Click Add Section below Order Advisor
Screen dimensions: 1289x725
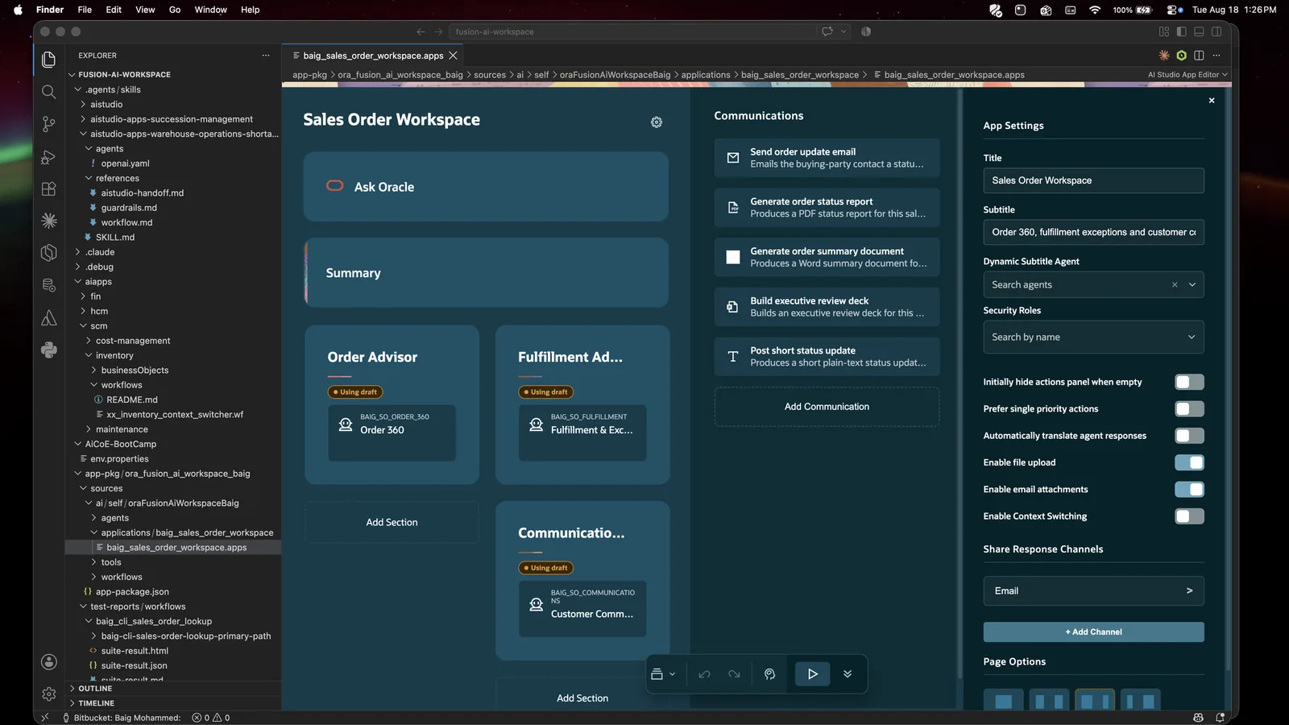pos(392,523)
